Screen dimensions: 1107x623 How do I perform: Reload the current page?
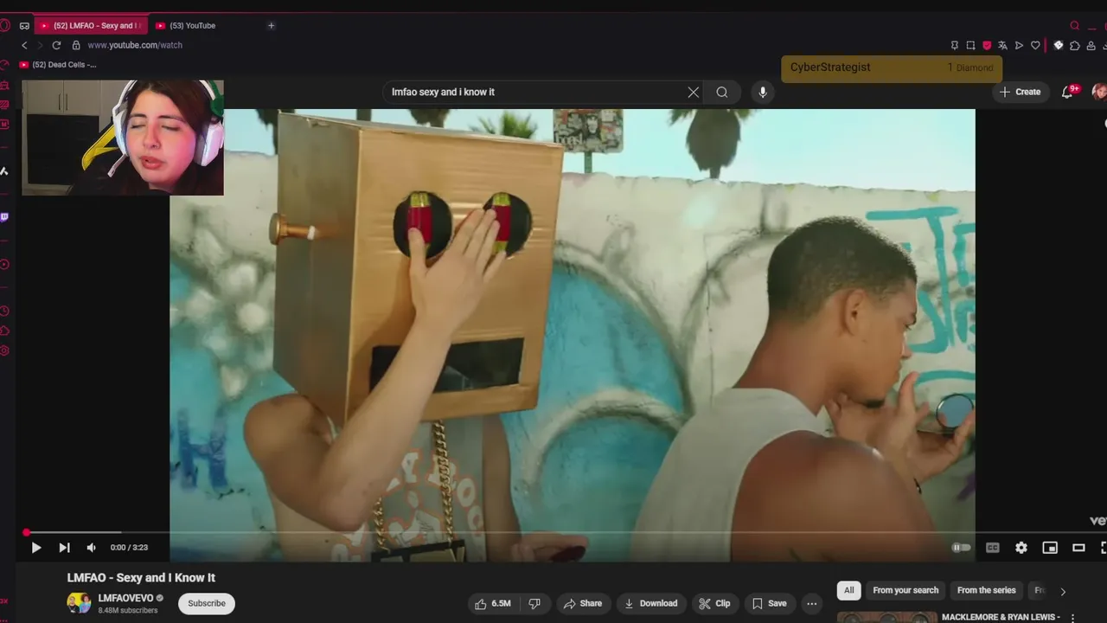pyautogui.click(x=56, y=45)
